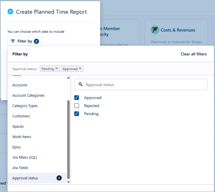215x192 pixels.
Task: Select the Jira Fields filter category
Action: 37,168
